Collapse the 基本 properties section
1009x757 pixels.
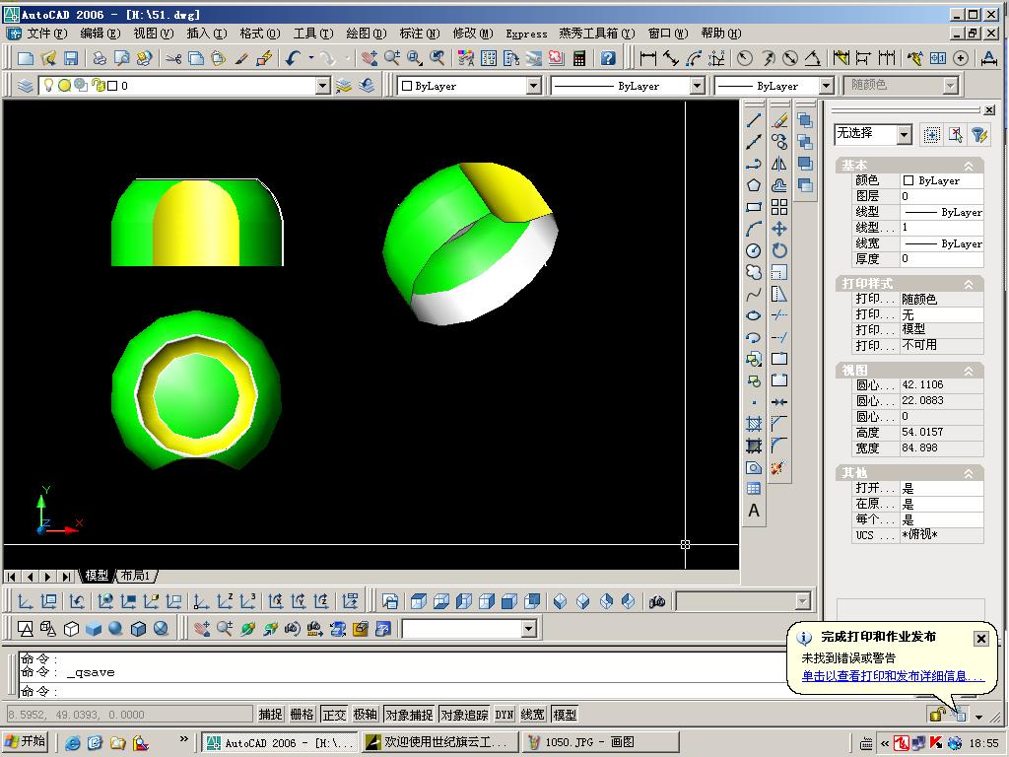pyautogui.click(x=969, y=166)
